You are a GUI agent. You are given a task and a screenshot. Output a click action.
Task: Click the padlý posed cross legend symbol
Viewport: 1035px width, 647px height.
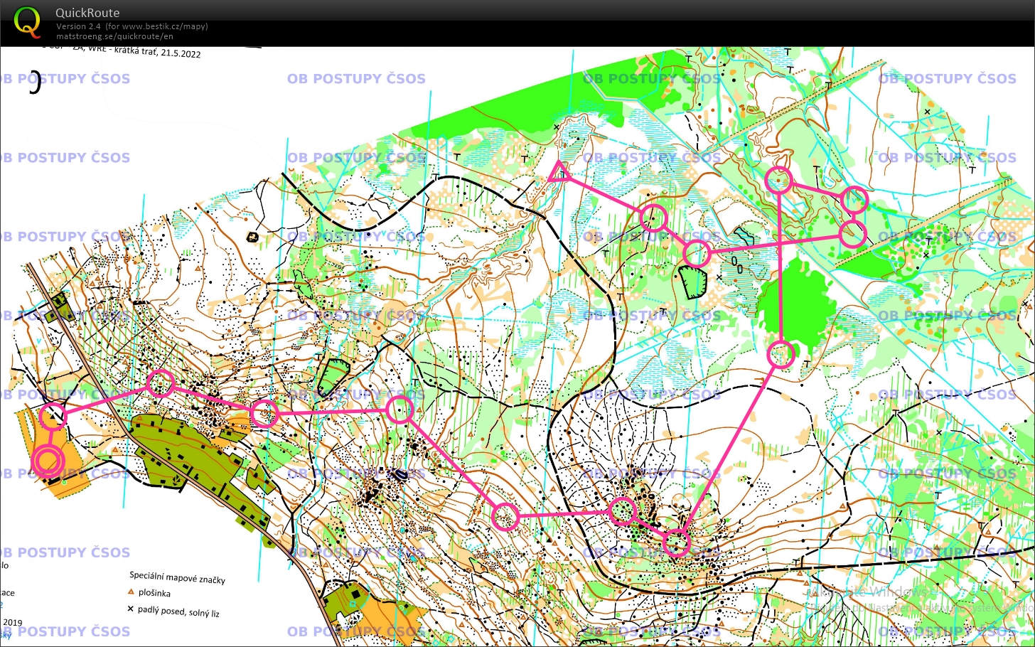131,608
